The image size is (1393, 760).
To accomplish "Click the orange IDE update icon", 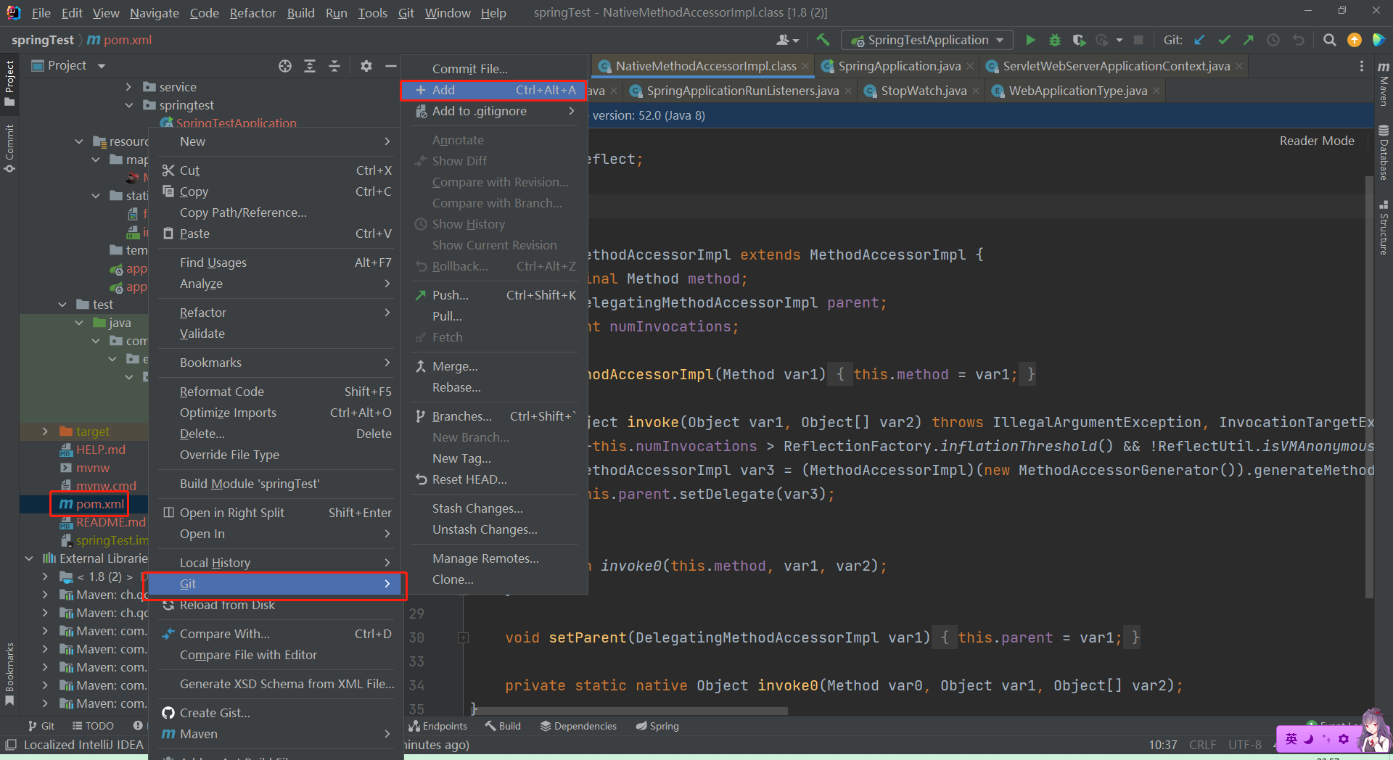I will pyautogui.click(x=1355, y=40).
